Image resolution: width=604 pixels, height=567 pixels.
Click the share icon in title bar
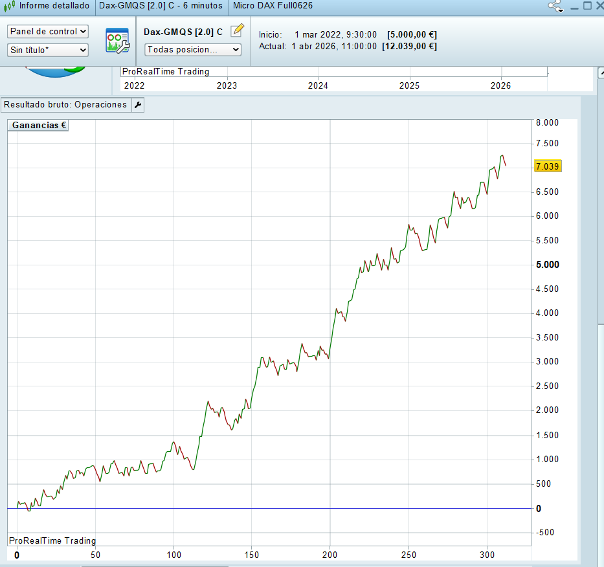point(554,6)
